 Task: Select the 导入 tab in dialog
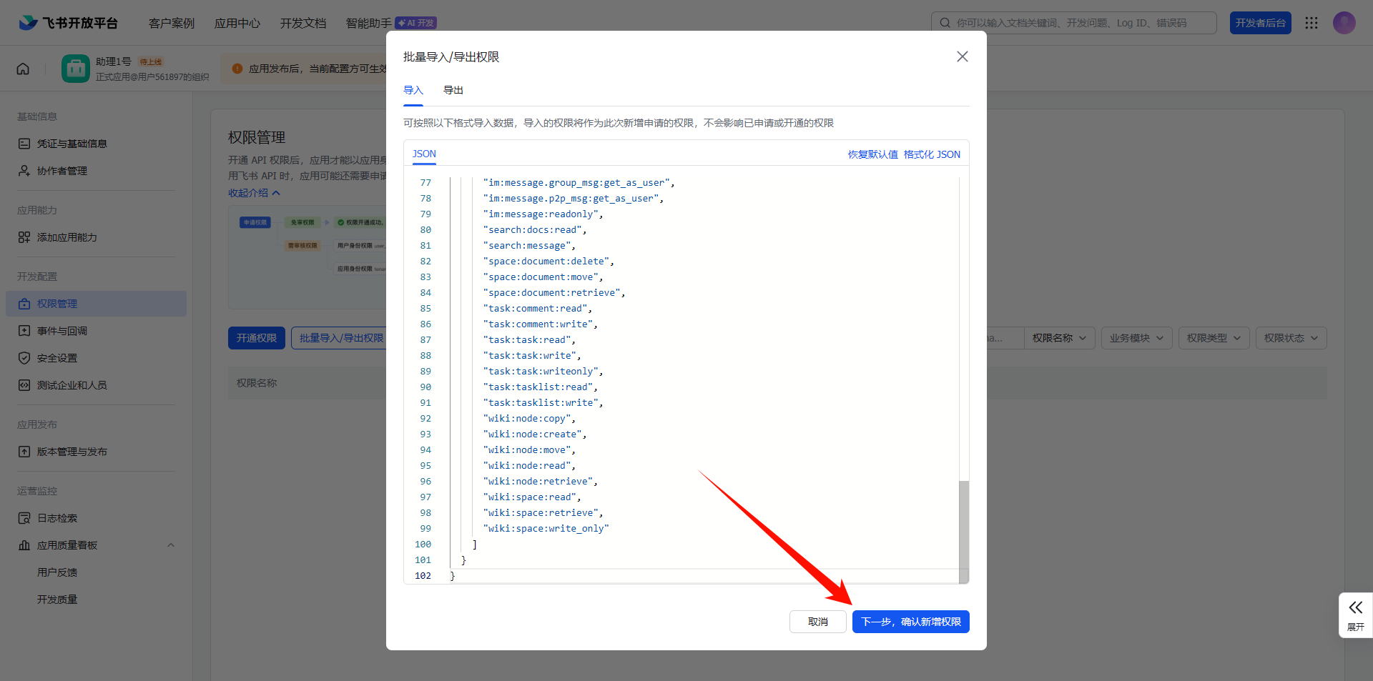tap(413, 90)
